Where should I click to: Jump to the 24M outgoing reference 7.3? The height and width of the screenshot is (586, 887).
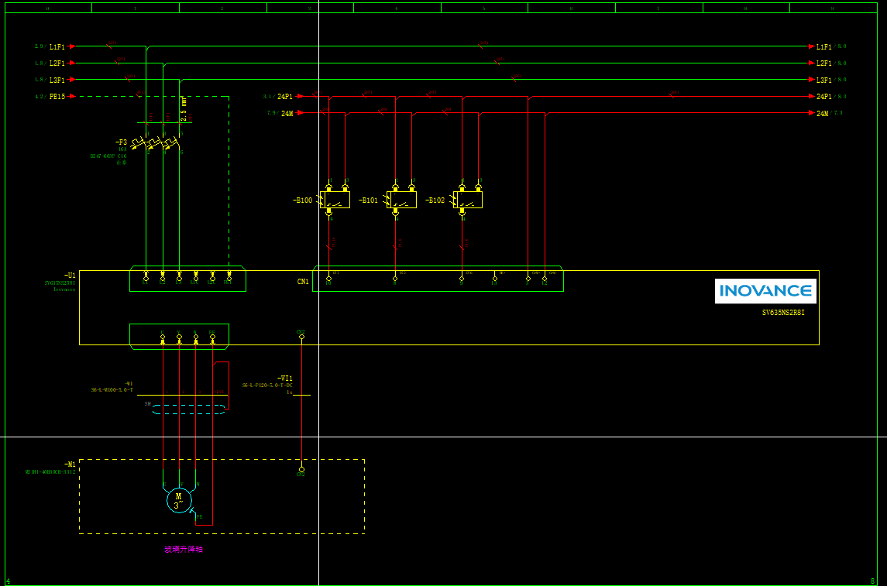837,113
